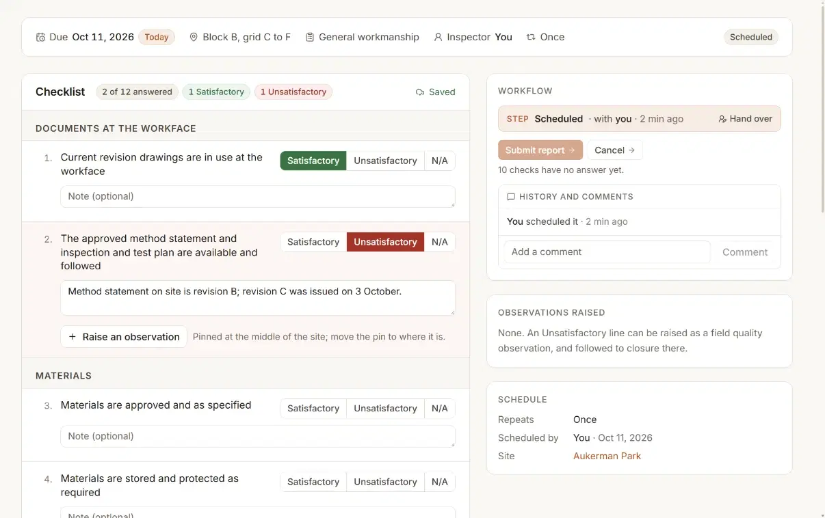Click the calendar icon beside Due date
The image size is (825, 518).
[x=40, y=37]
